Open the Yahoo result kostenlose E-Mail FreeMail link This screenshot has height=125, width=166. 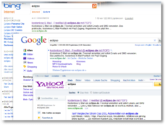(97, 100)
